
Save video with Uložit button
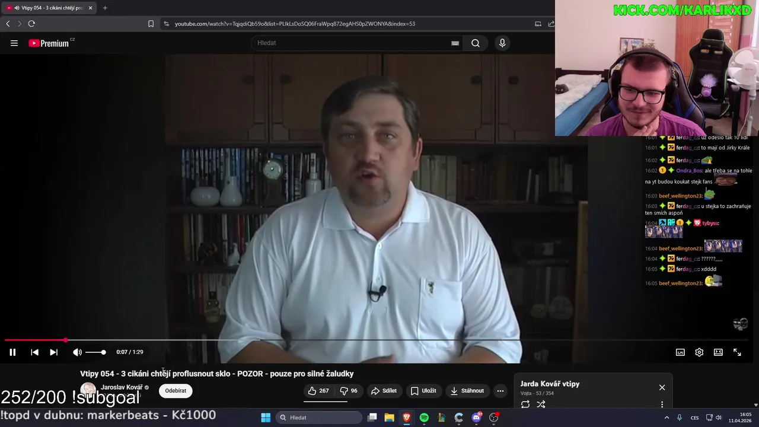coord(423,391)
